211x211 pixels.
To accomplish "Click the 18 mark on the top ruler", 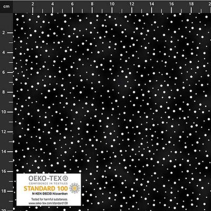I will point(191,4).
